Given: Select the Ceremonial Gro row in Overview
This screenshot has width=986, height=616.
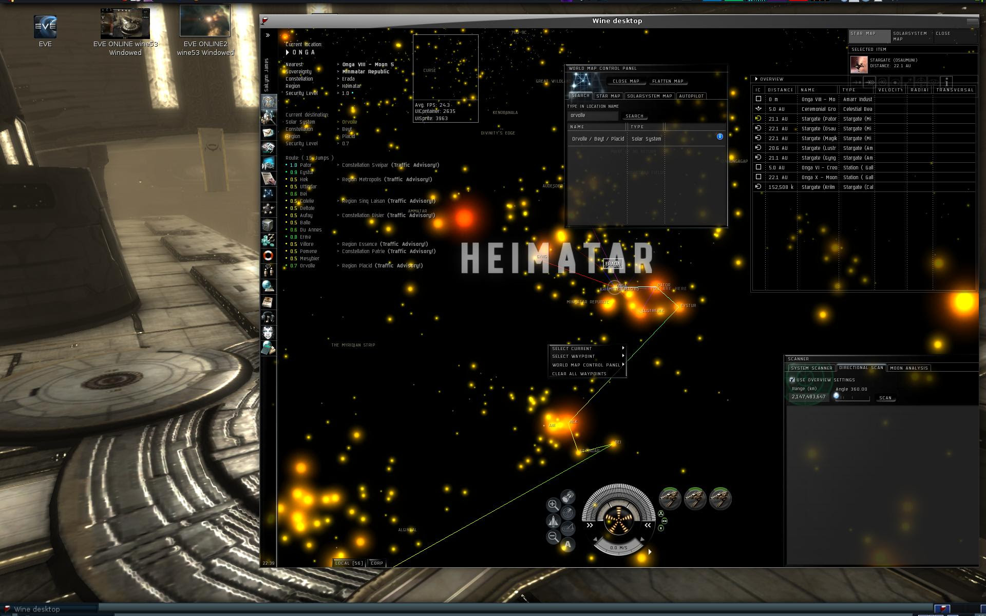Looking at the screenshot, I should click(864, 109).
